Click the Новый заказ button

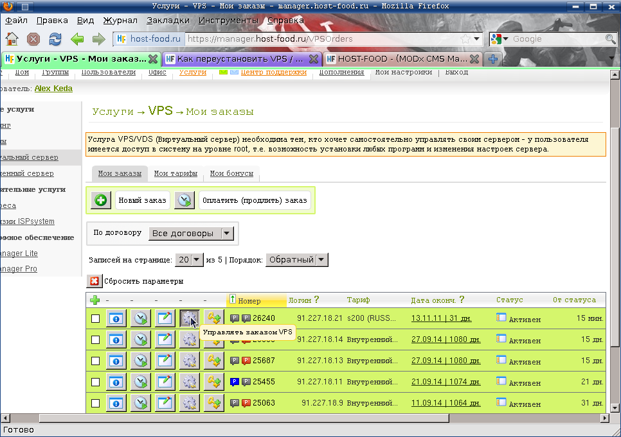(x=143, y=201)
